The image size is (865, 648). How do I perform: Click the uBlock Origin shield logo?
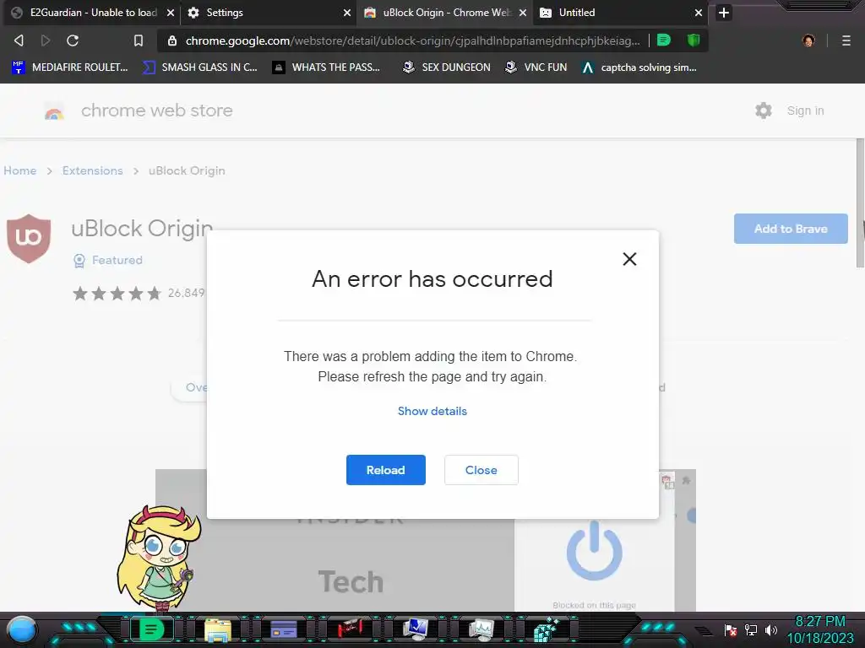click(x=29, y=239)
